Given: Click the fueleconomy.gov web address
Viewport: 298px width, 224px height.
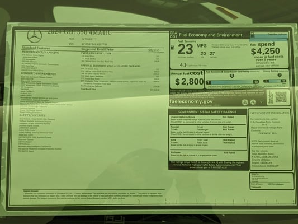Looking at the screenshot, I should [191, 101].
